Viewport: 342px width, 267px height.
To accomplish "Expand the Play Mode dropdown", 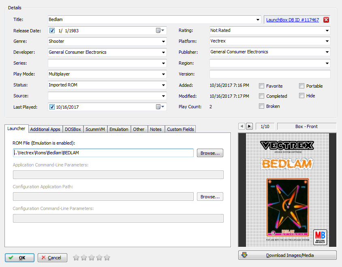I will [x=163, y=74].
